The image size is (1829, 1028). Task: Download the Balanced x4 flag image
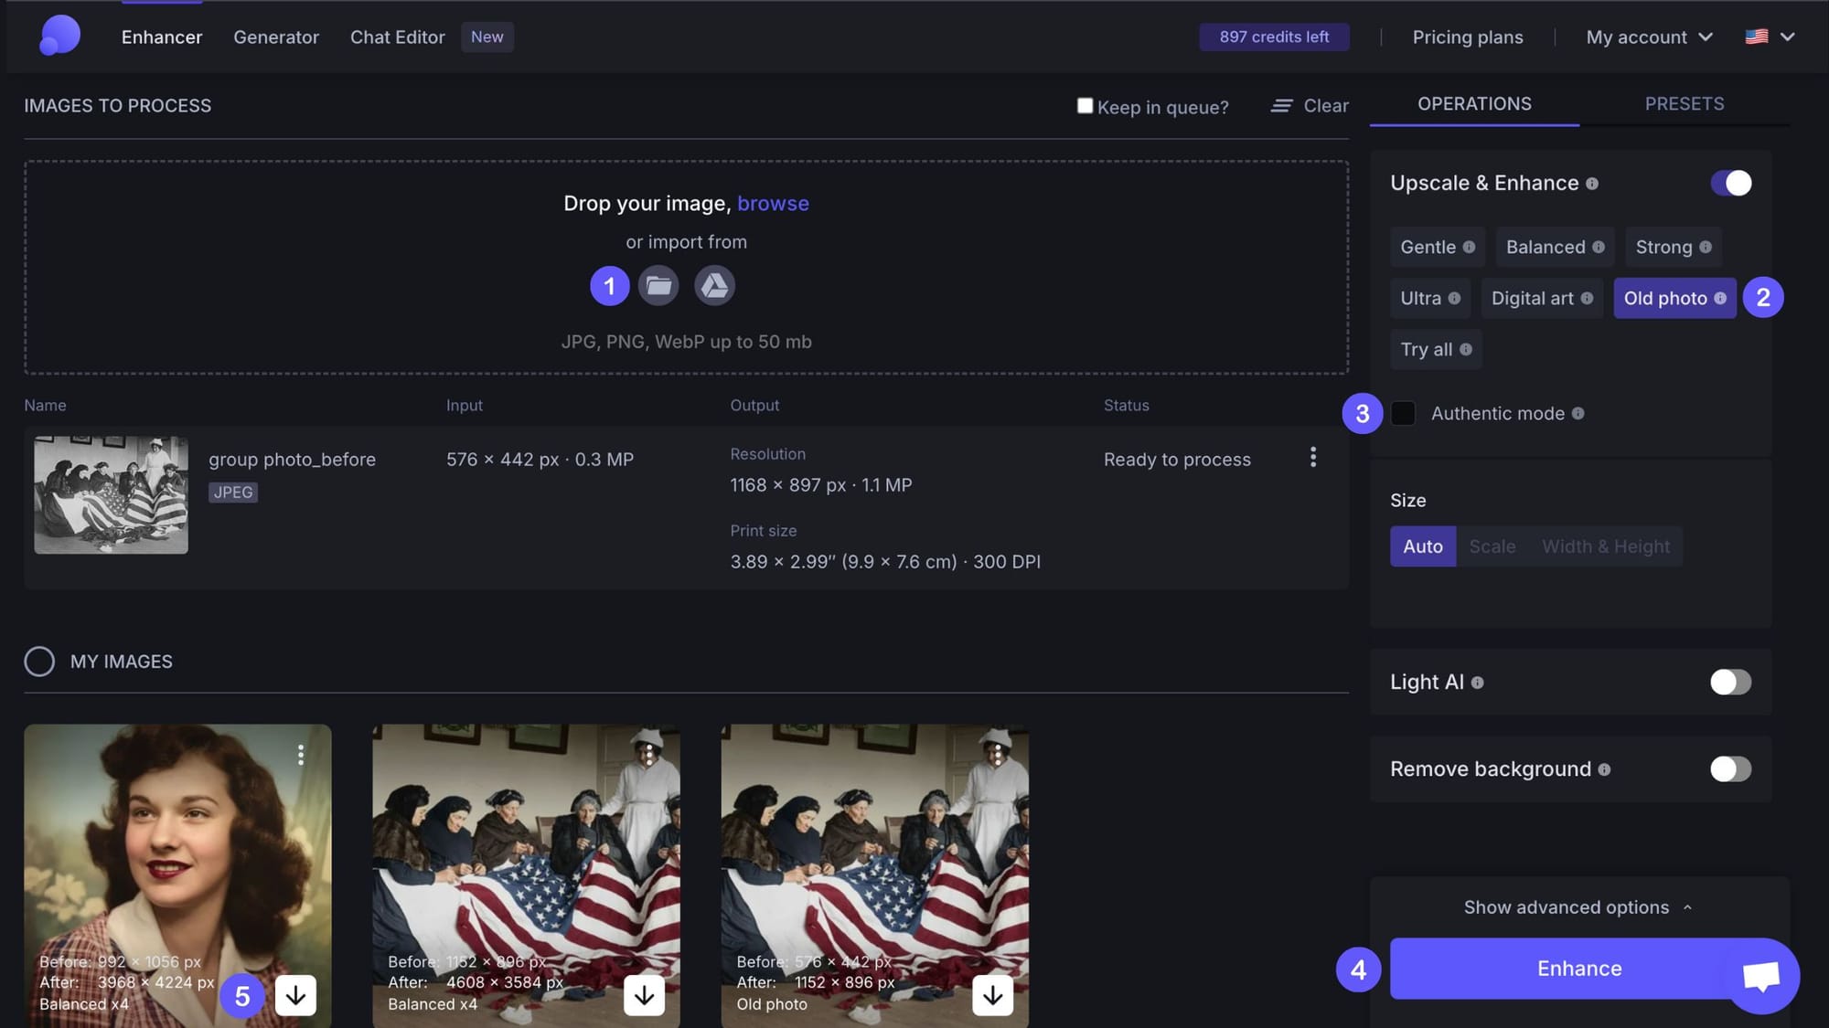(x=644, y=995)
